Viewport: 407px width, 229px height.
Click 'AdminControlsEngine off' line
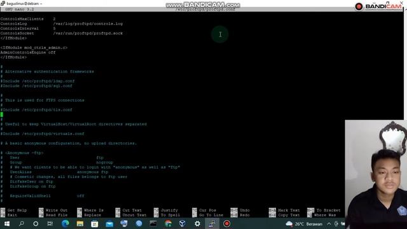point(28,52)
